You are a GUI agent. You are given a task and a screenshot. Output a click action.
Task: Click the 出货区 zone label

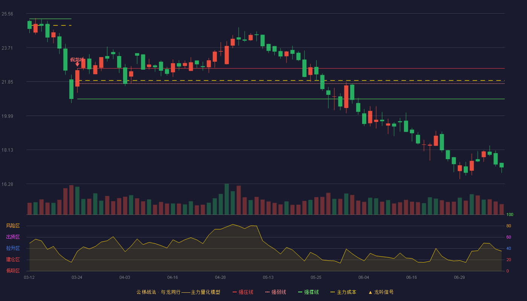point(13,237)
